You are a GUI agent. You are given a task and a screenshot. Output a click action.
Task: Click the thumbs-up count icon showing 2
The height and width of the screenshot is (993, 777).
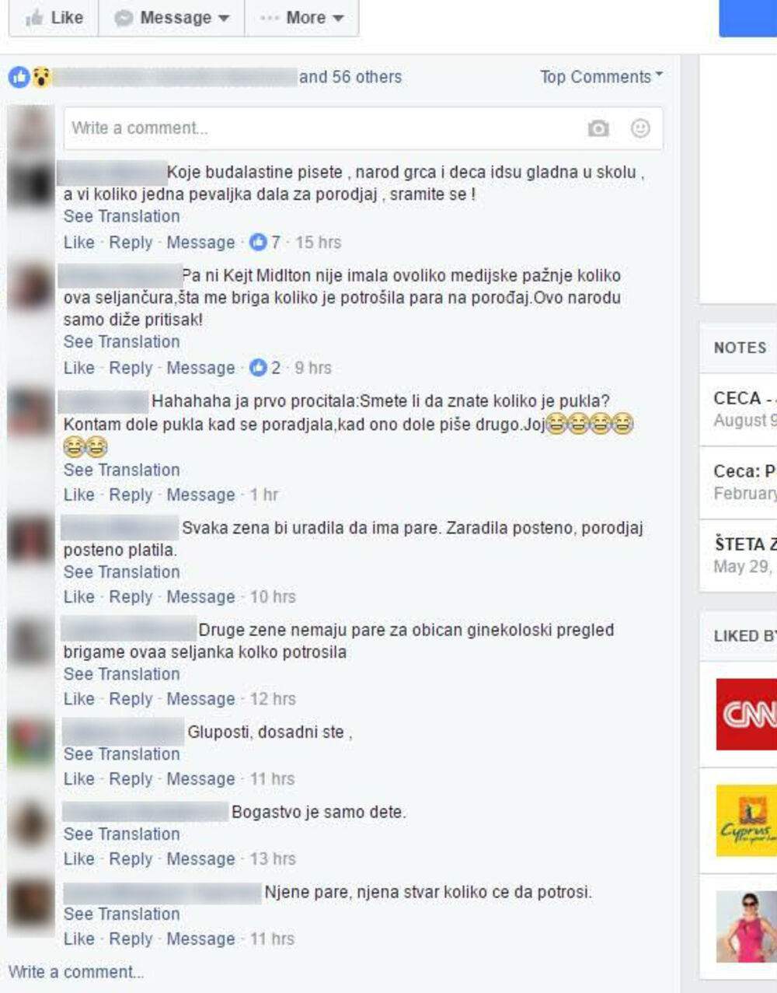pos(258,368)
